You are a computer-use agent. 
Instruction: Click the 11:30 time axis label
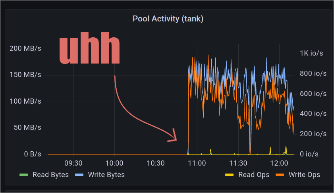[238, 163]
